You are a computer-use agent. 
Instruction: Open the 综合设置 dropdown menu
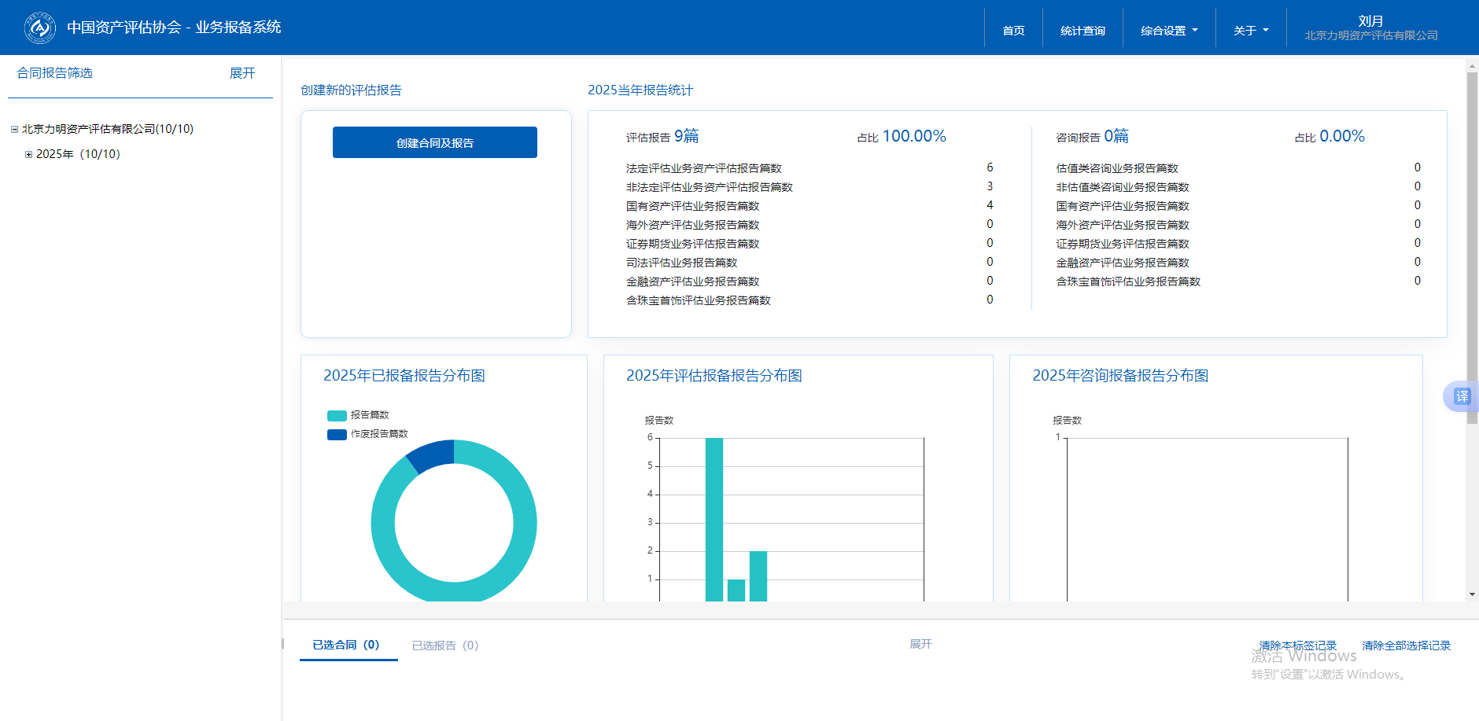click(1168, 31)
